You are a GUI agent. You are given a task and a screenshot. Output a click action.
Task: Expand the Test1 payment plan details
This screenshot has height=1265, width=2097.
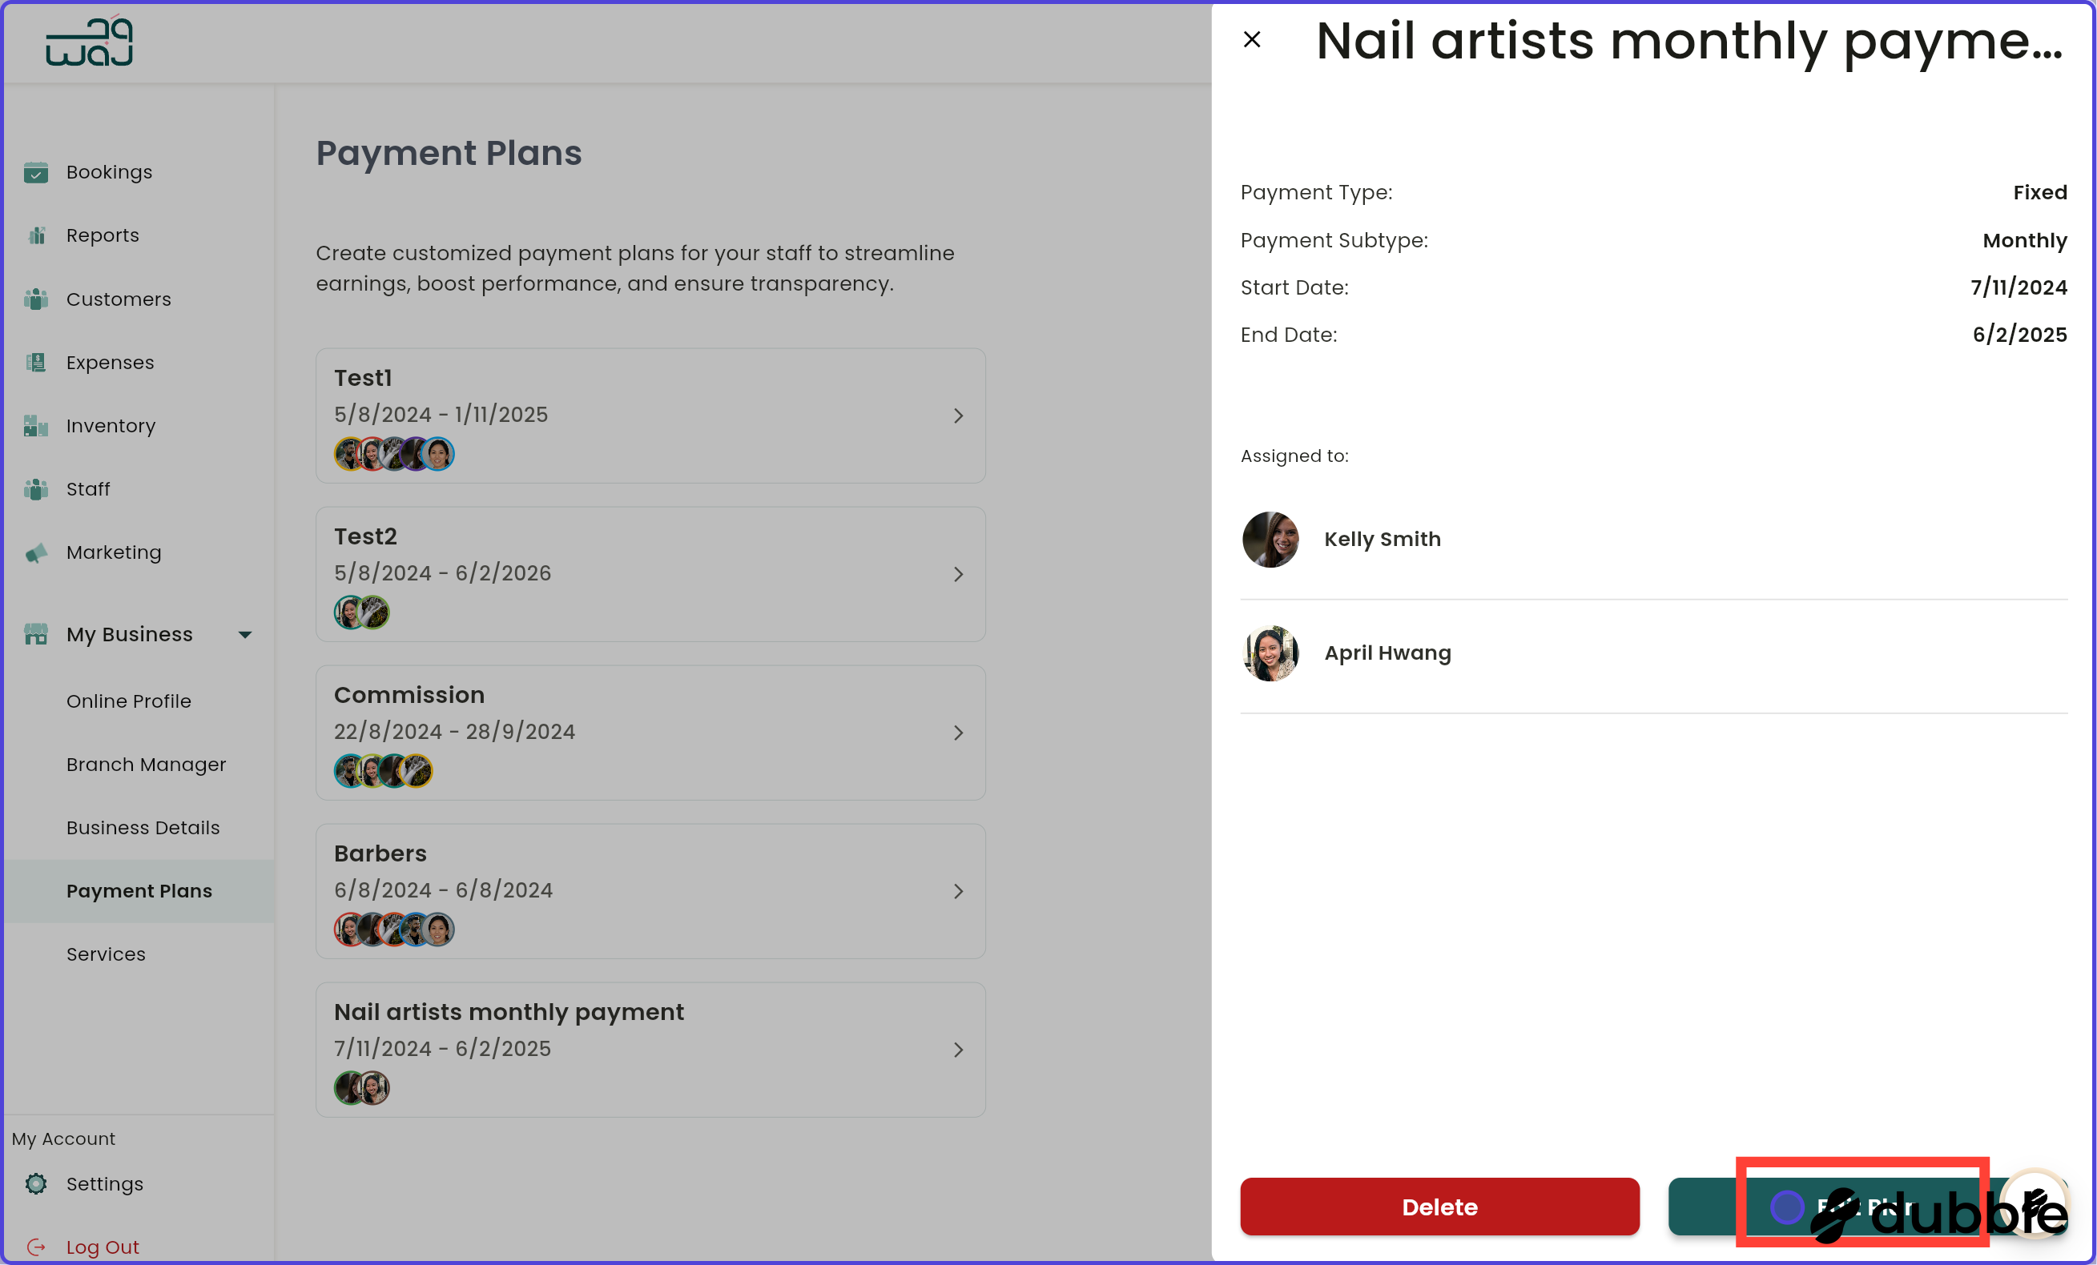coord(959,416)
